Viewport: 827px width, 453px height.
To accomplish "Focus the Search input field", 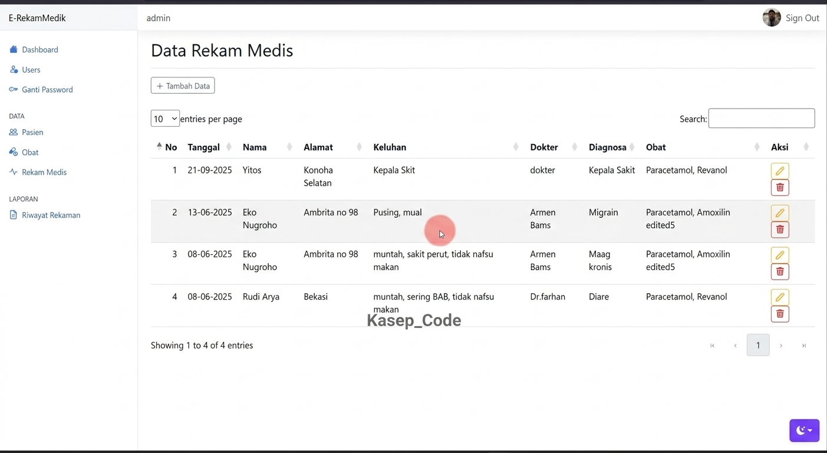I will coord(762,118).
